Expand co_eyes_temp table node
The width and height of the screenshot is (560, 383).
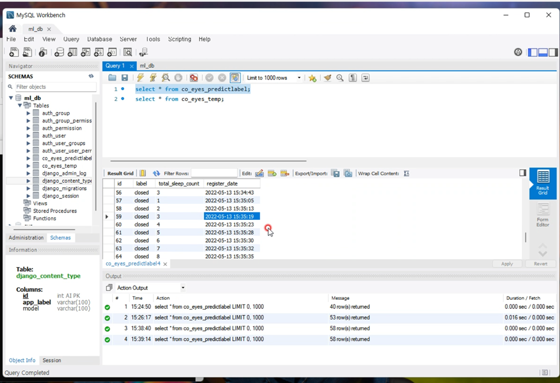click(x=28, y=166)
